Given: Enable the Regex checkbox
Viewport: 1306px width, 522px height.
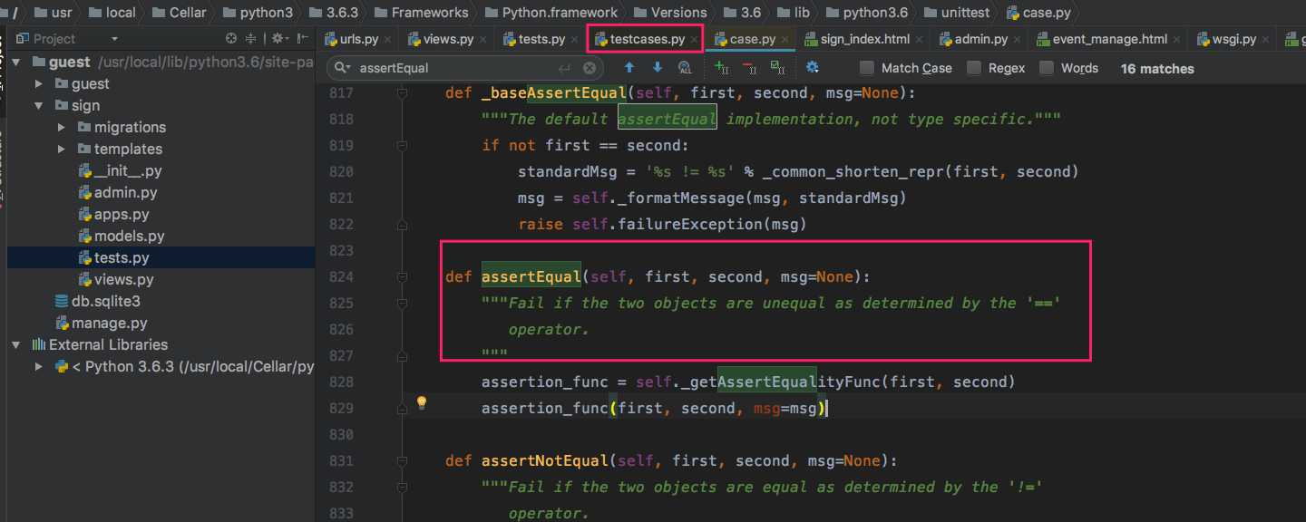Looking at the screenshot, I should pos(974,68).
